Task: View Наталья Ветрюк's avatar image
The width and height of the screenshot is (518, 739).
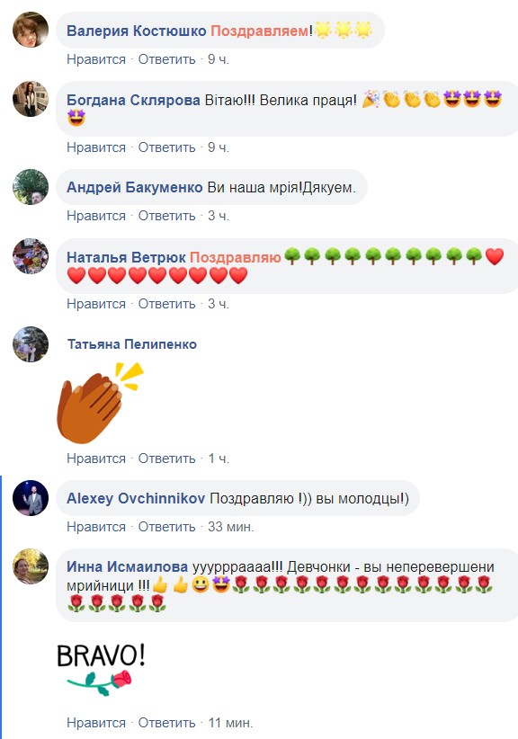Action: click(31, 256)
